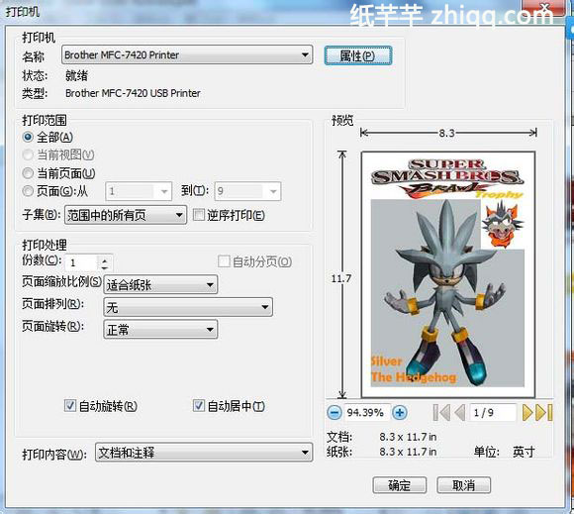Image resolution: width=574 pixels, height=514 pixels.
Task: Click the 文档 size value 8.3 x 11.7 in
Action: [x=408, y=437]
